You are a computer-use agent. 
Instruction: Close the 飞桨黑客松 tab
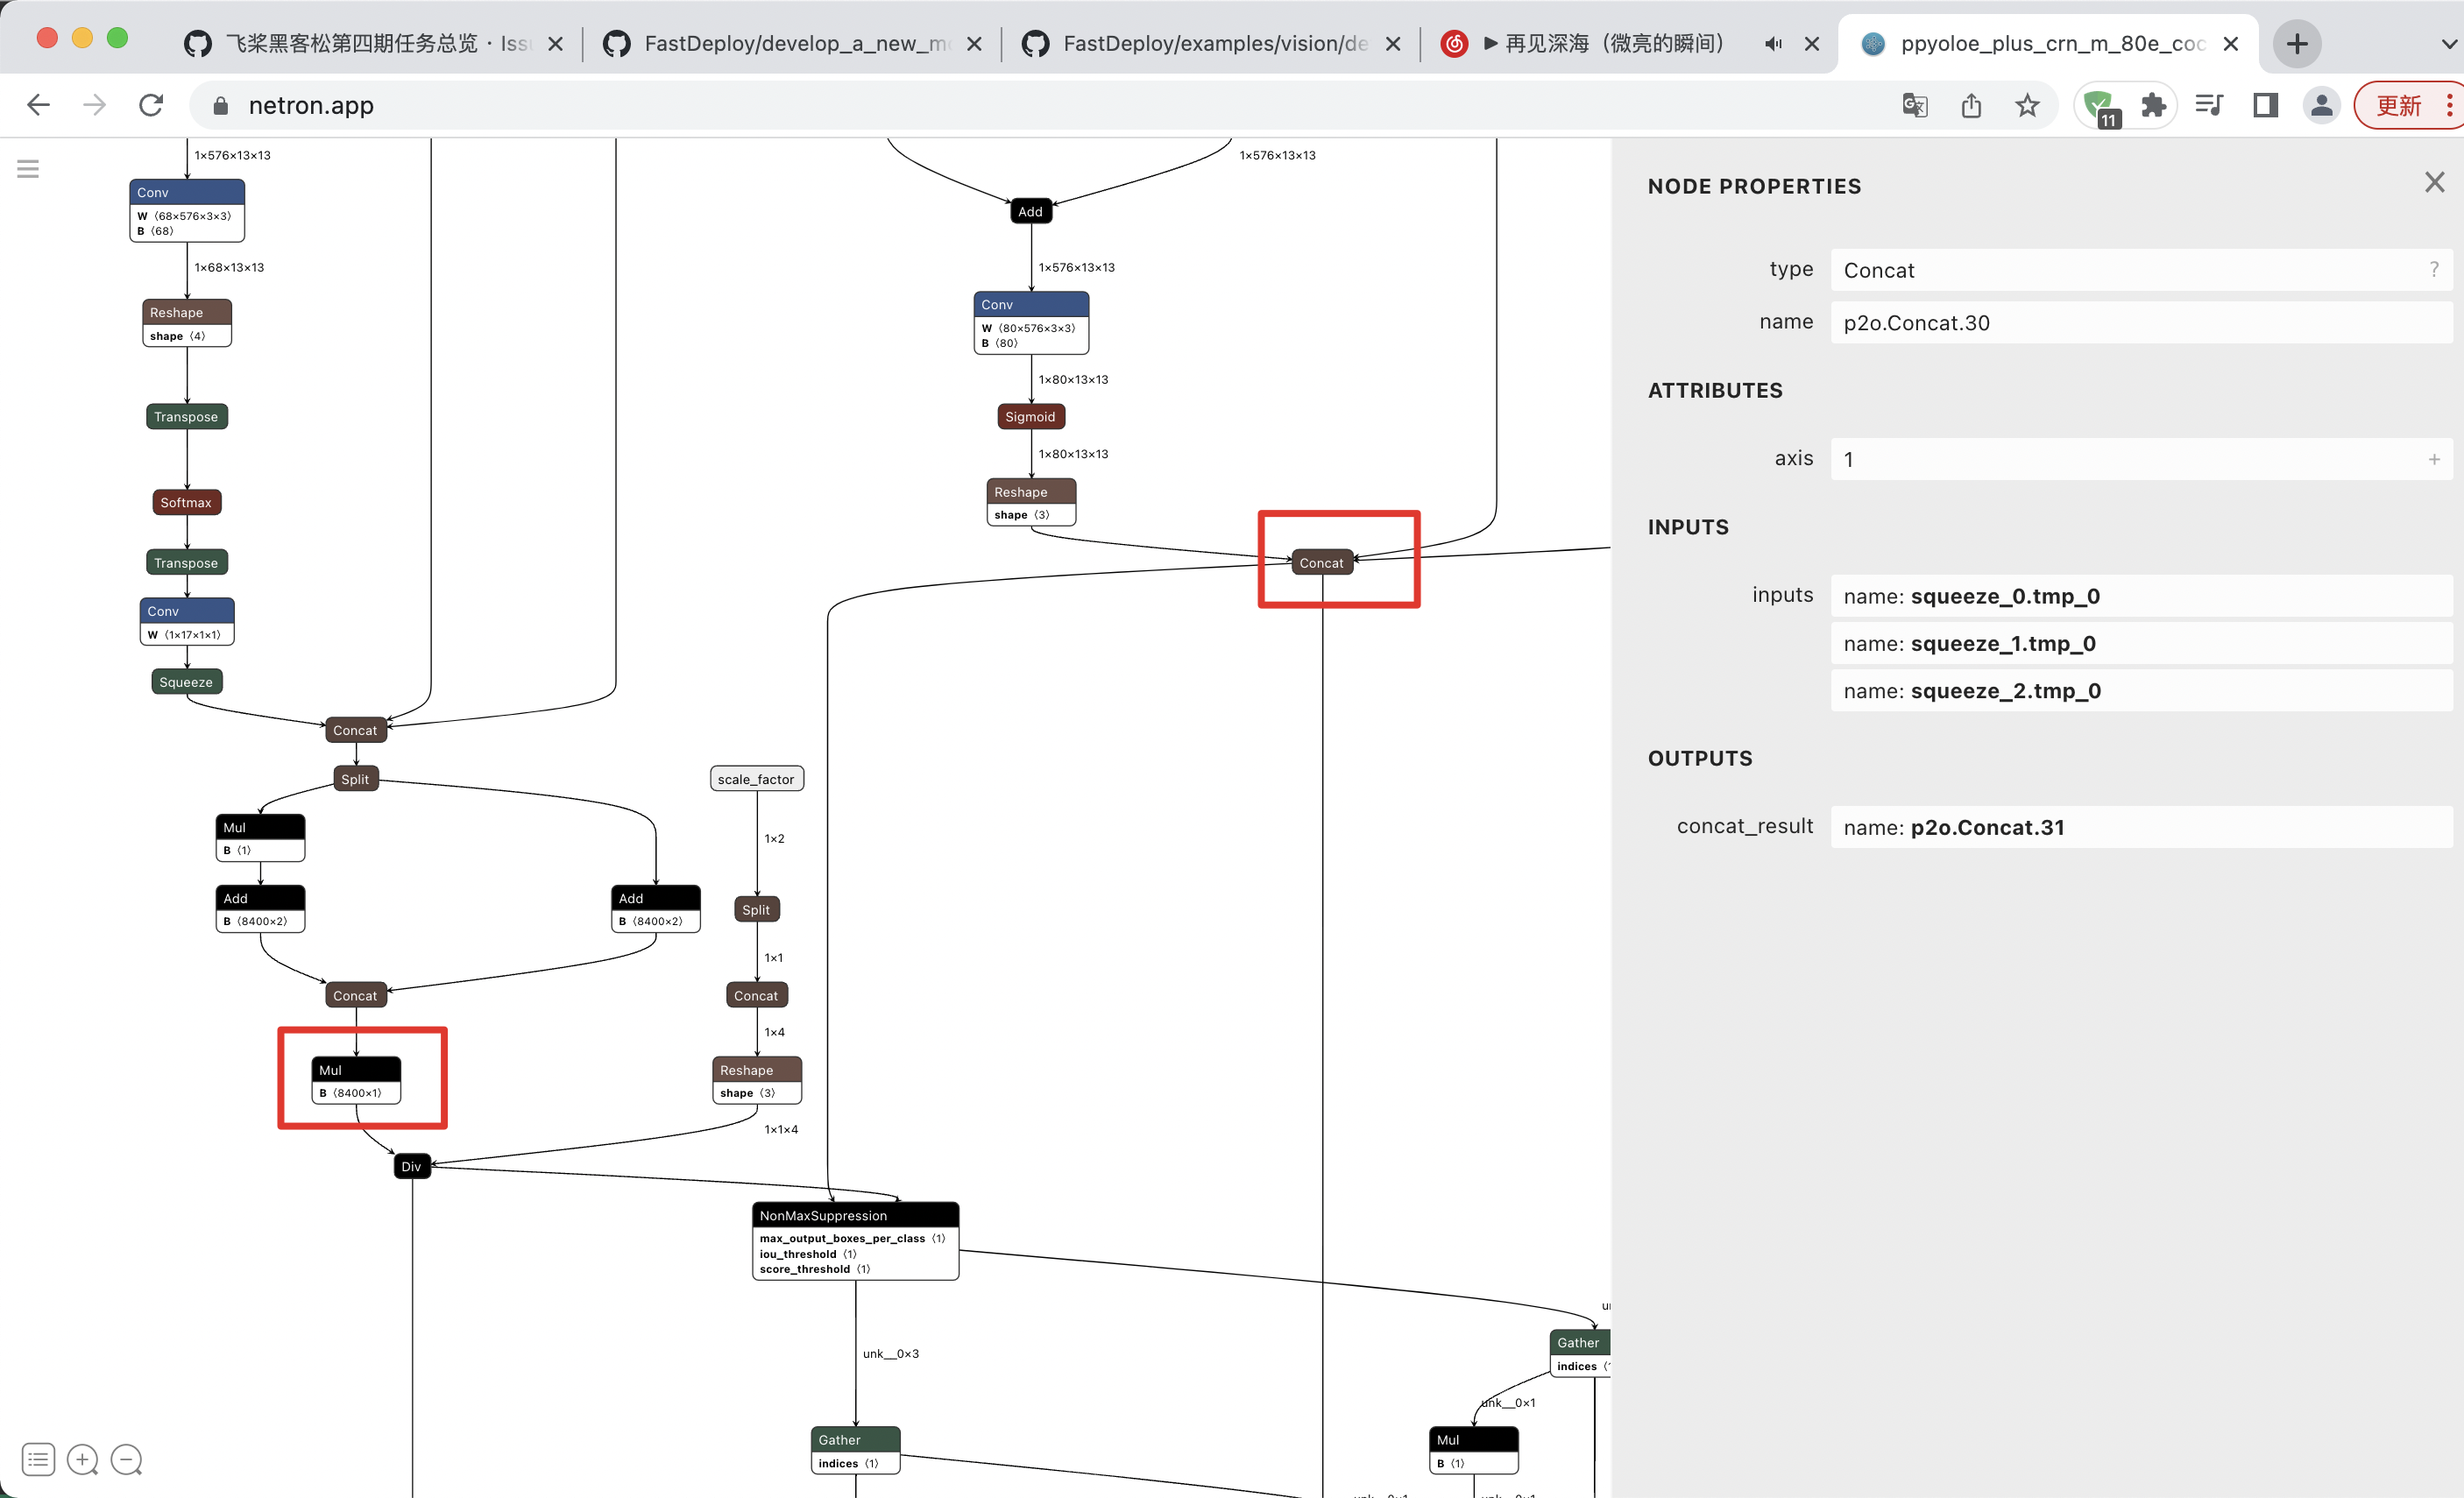point(556,44)
